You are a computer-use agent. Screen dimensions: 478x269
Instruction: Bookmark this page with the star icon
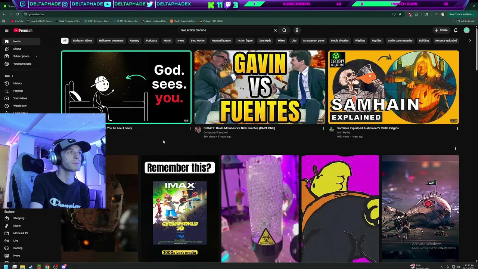click(400, 14)
